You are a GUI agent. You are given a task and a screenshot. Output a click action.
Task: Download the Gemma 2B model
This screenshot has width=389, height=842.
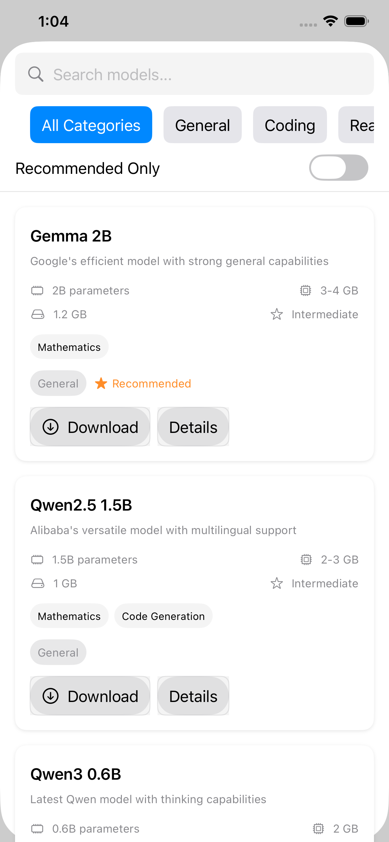coord(90,427)
